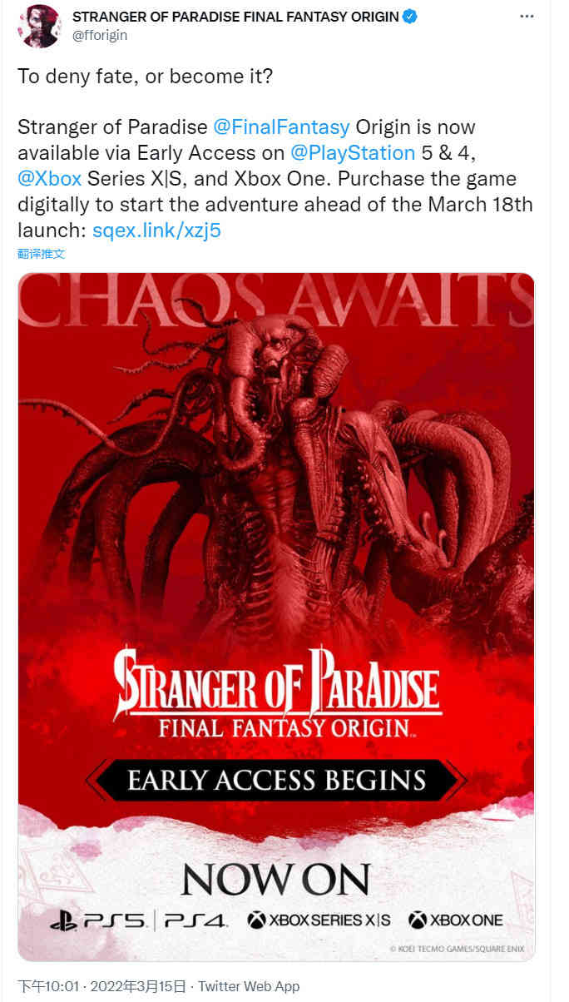569x1002 pixels.
Task: Open the account name STRANGER OF PARADISE FINAL FANTASY ORIGIN
Action: point(235,17)
